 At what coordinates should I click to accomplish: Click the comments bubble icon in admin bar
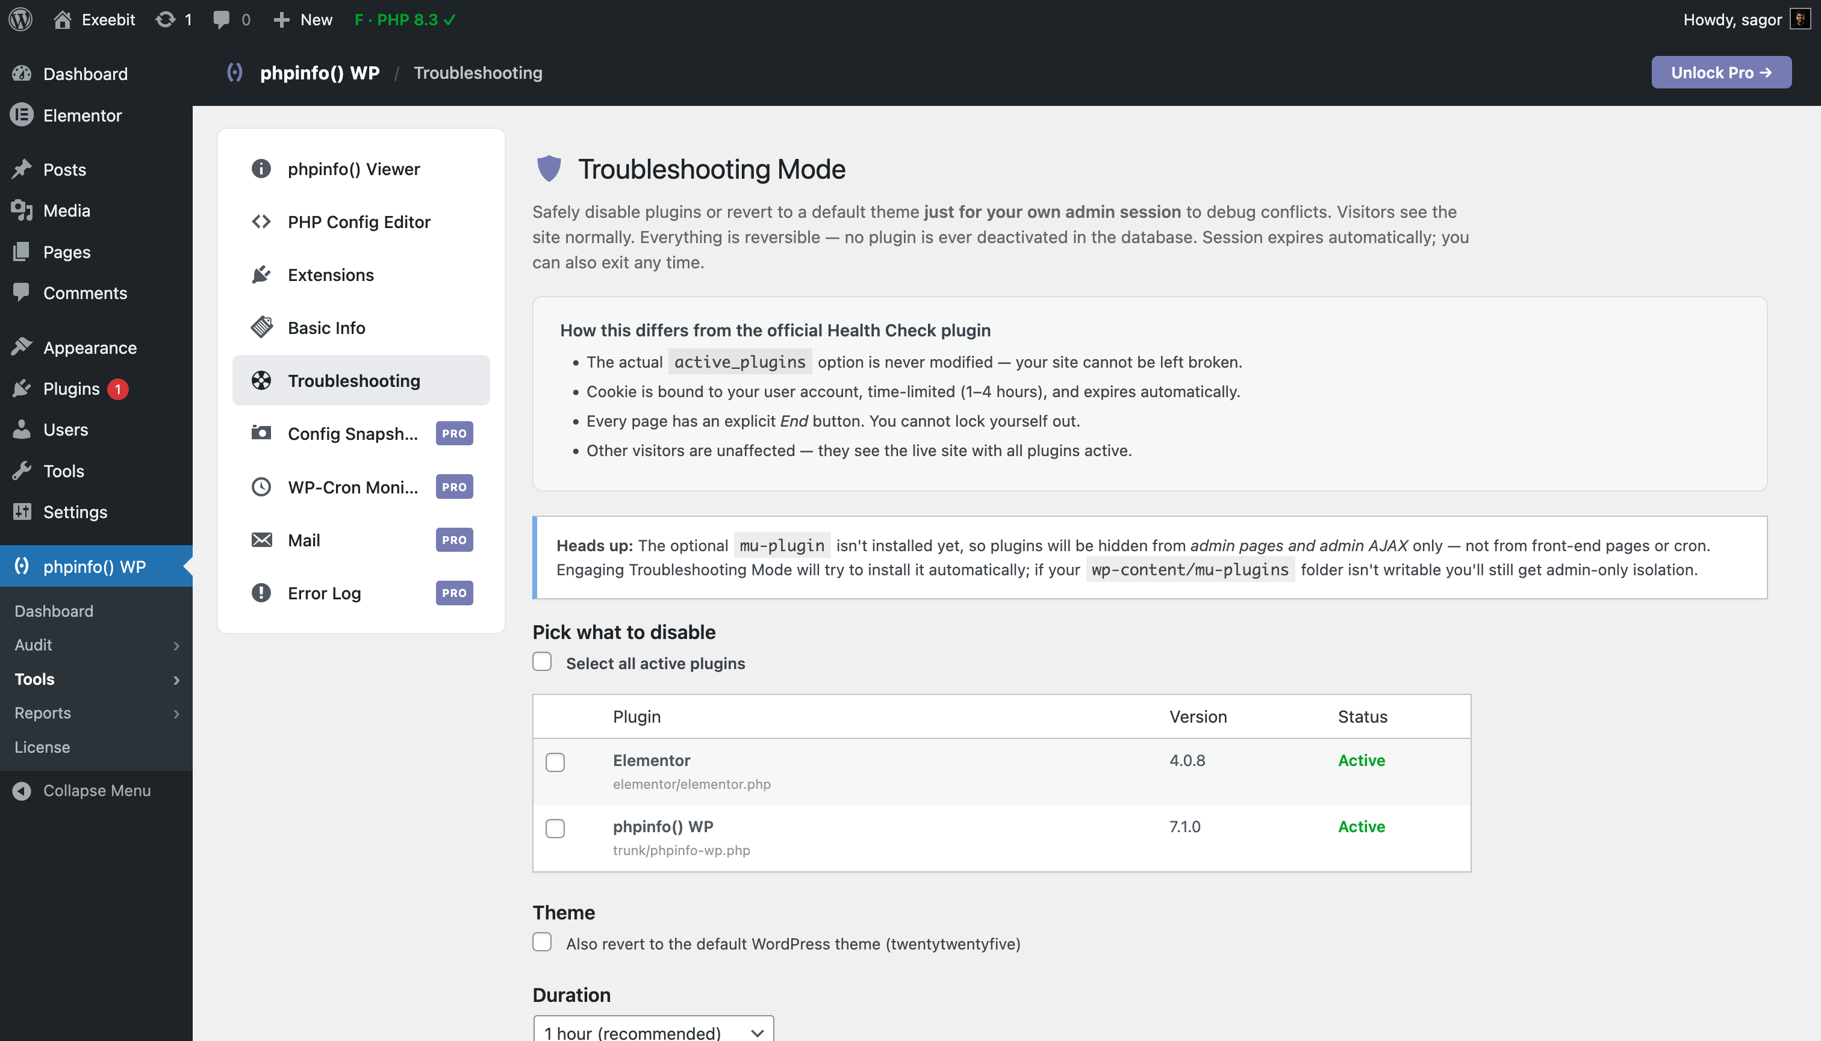(x=221, y=19)
